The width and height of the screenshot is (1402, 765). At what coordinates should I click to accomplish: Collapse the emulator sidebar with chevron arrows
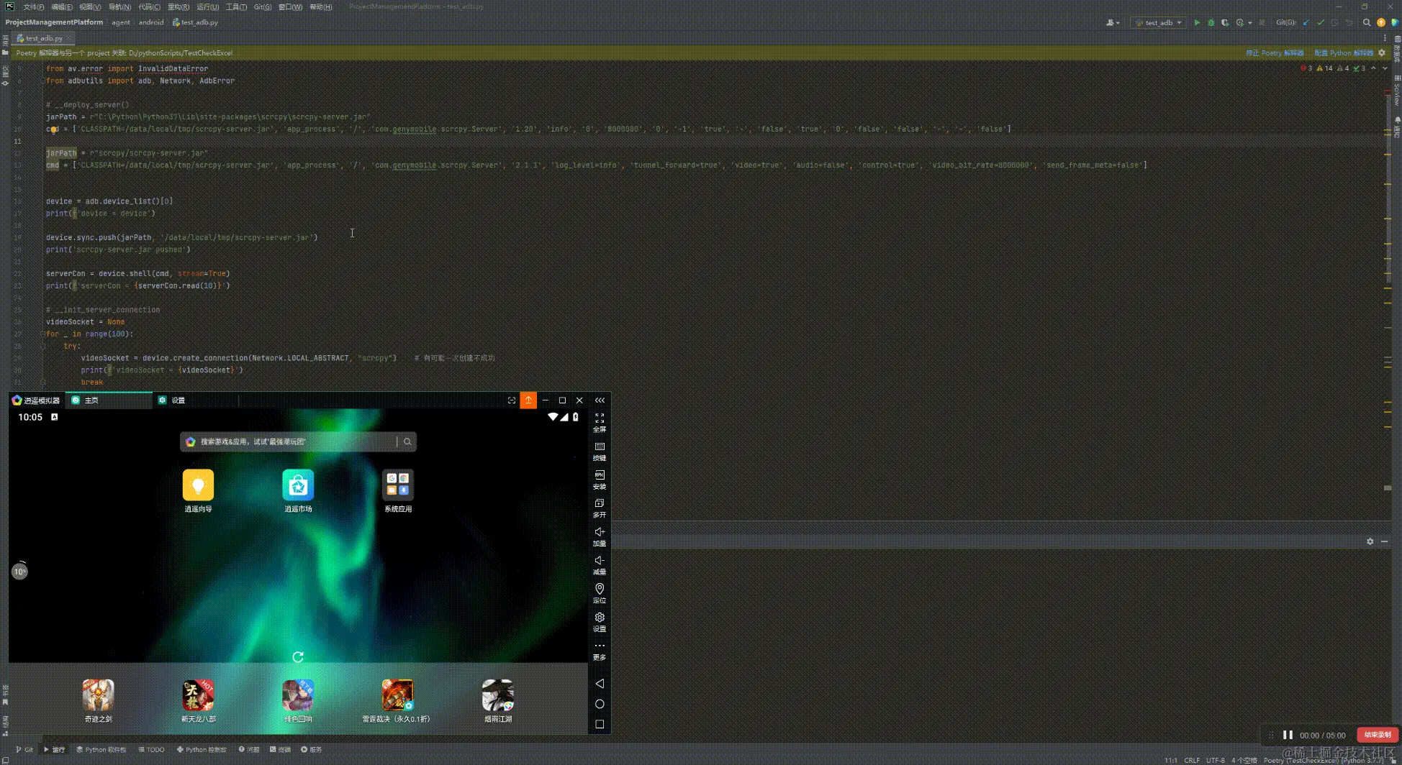[600, 400]
